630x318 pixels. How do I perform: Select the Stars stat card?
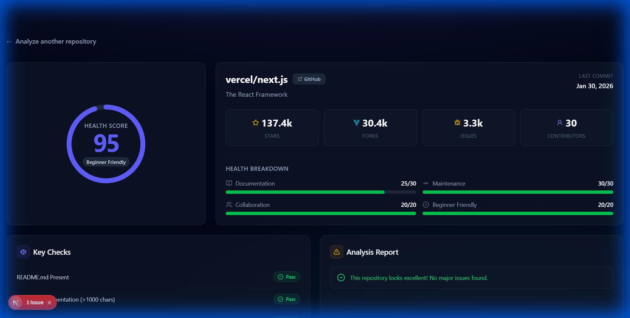click(272, 128)
